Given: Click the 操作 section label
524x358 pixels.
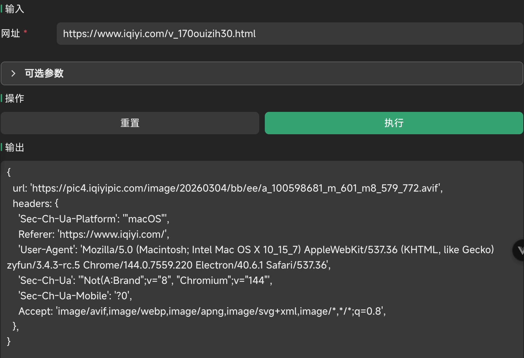Looking at the screenshot, I should tap(15, 99).
